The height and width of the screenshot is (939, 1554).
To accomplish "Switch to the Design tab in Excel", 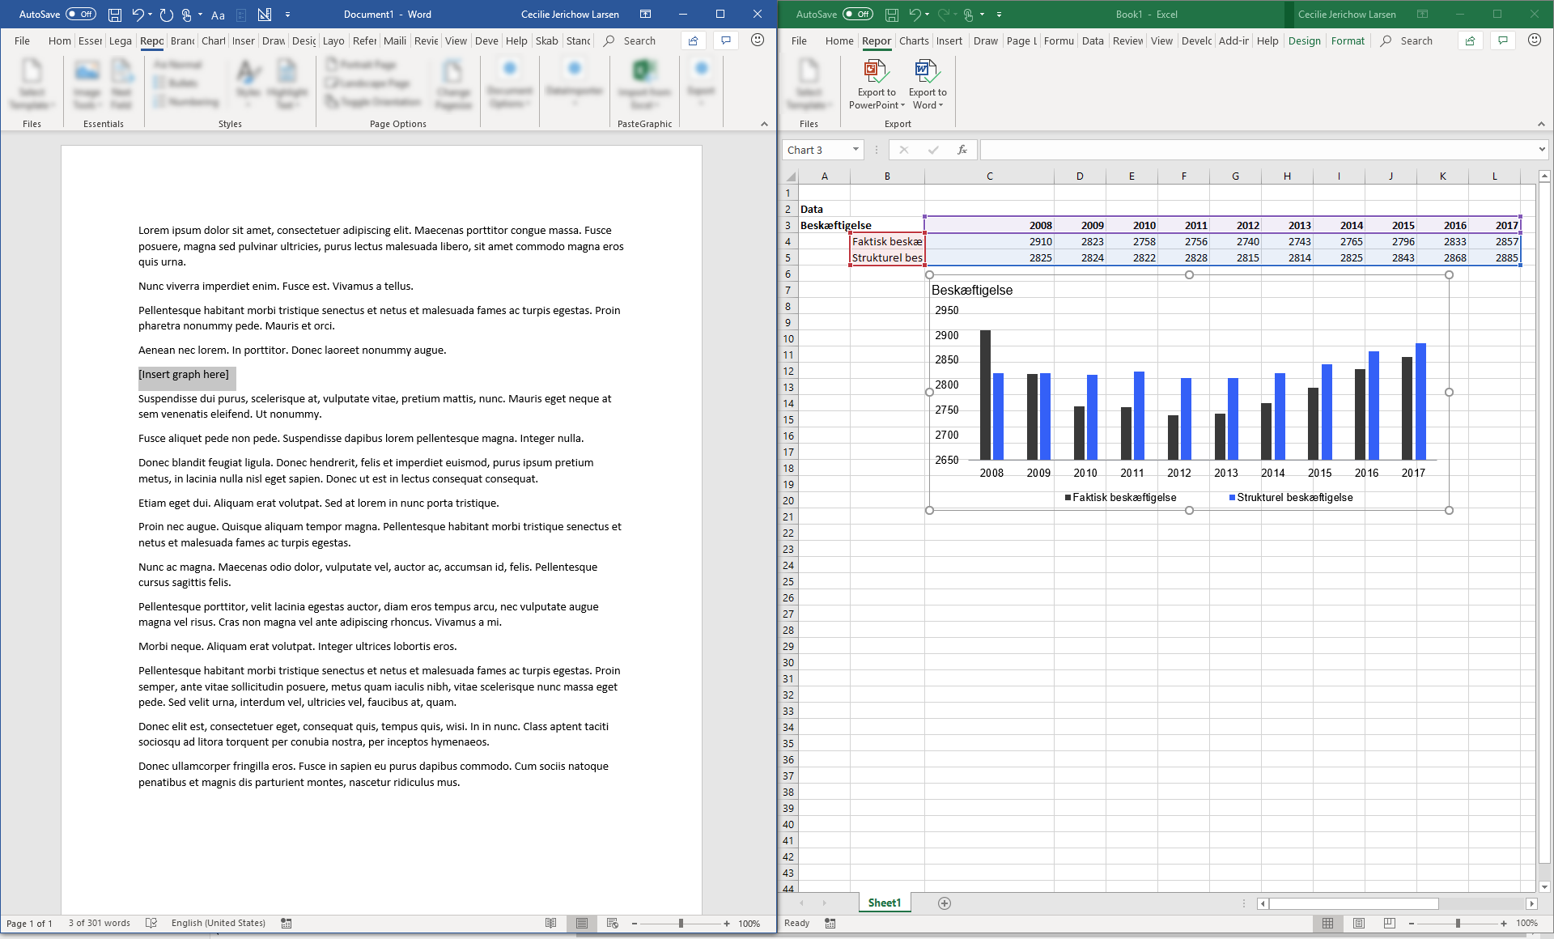I will pyautogui.click(x=1304, y=40).
